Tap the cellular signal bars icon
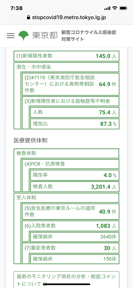 click(107, 8)
